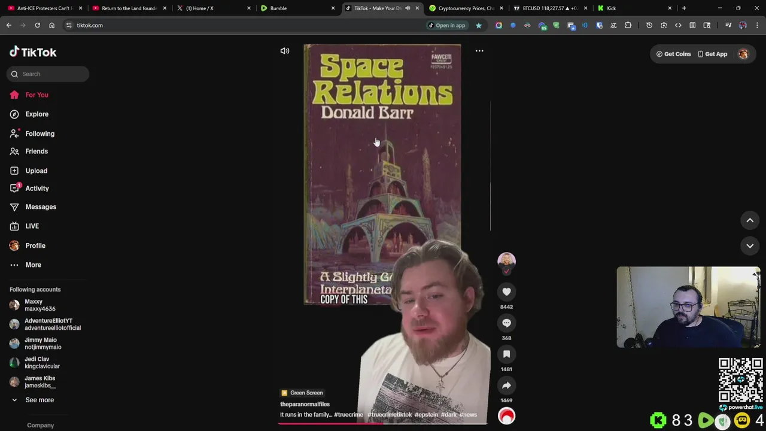
Task: Go to next video with down chevron
Action: [750, 245]
